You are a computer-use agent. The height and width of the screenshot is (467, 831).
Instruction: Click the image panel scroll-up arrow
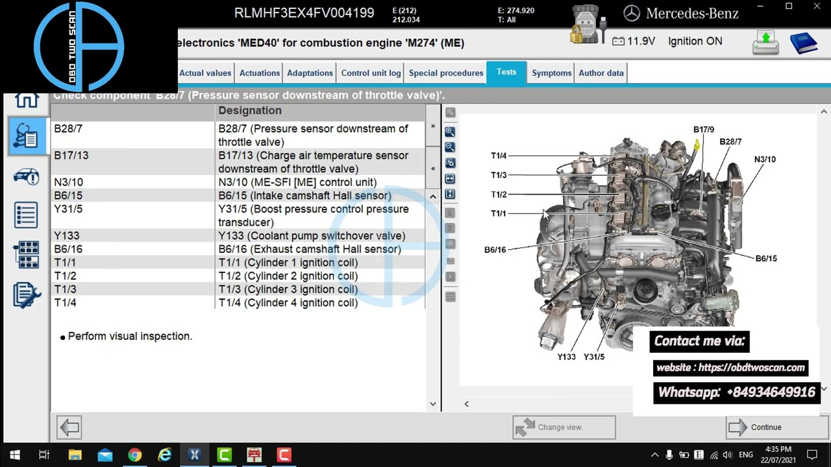pos(825,112)
